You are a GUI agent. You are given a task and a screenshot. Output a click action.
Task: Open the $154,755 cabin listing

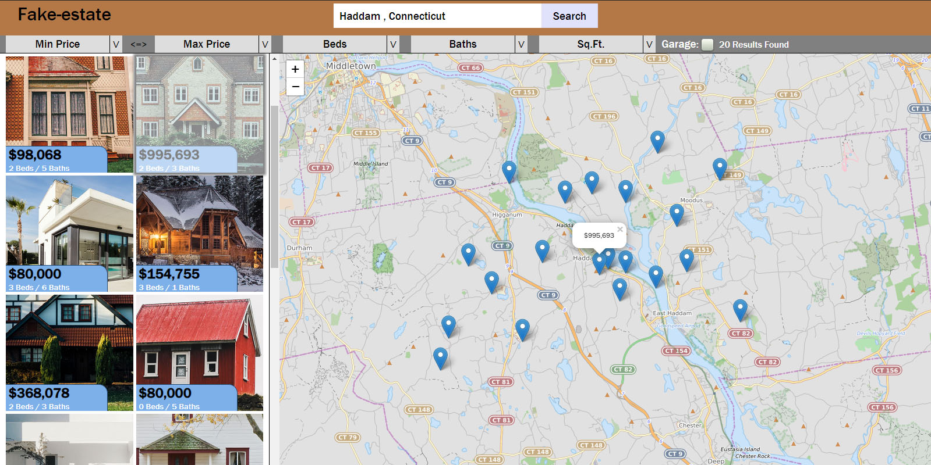point(200,234)
